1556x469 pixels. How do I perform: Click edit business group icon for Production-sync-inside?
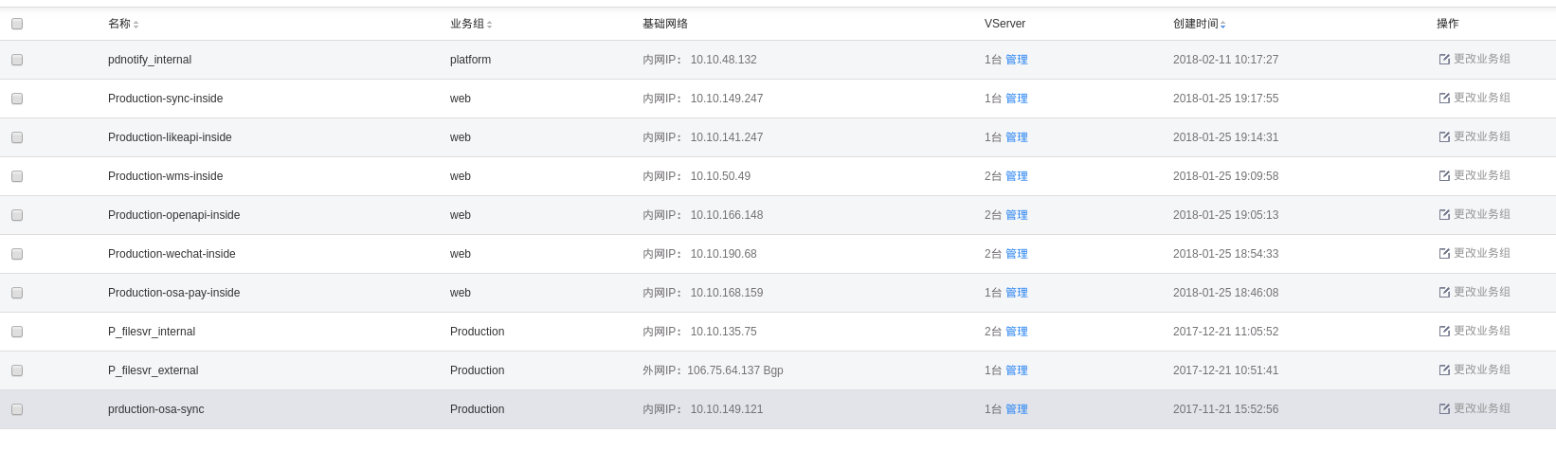[x=1444, y=99]
